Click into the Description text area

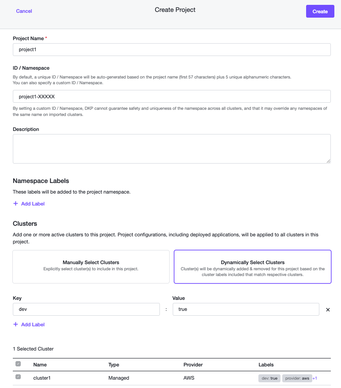point(172,149)
